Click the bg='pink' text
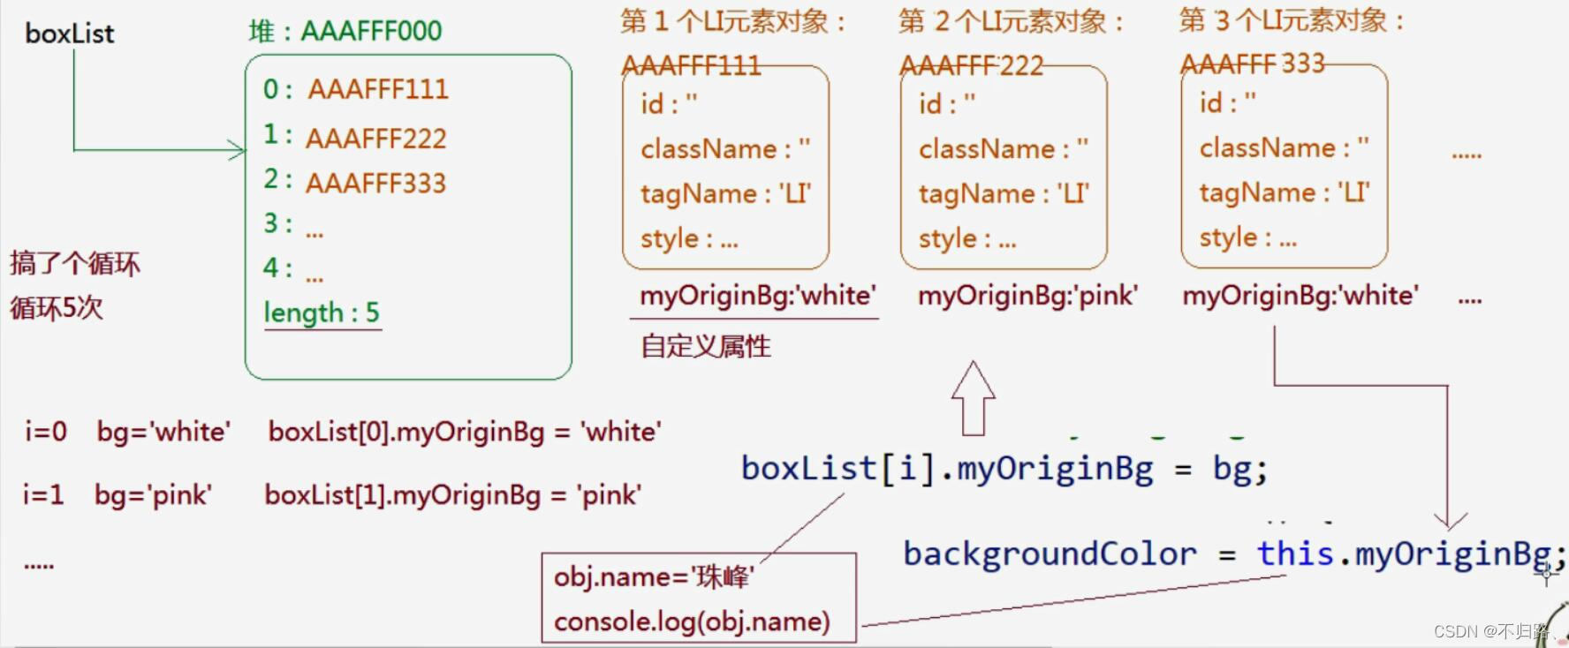 [153, 494]
